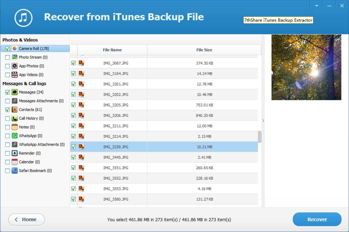Click the image file icon beside IMG_3087.JPG
This screenshot has width=349, height=232.
pyautogui.click(x=81, y=63)
